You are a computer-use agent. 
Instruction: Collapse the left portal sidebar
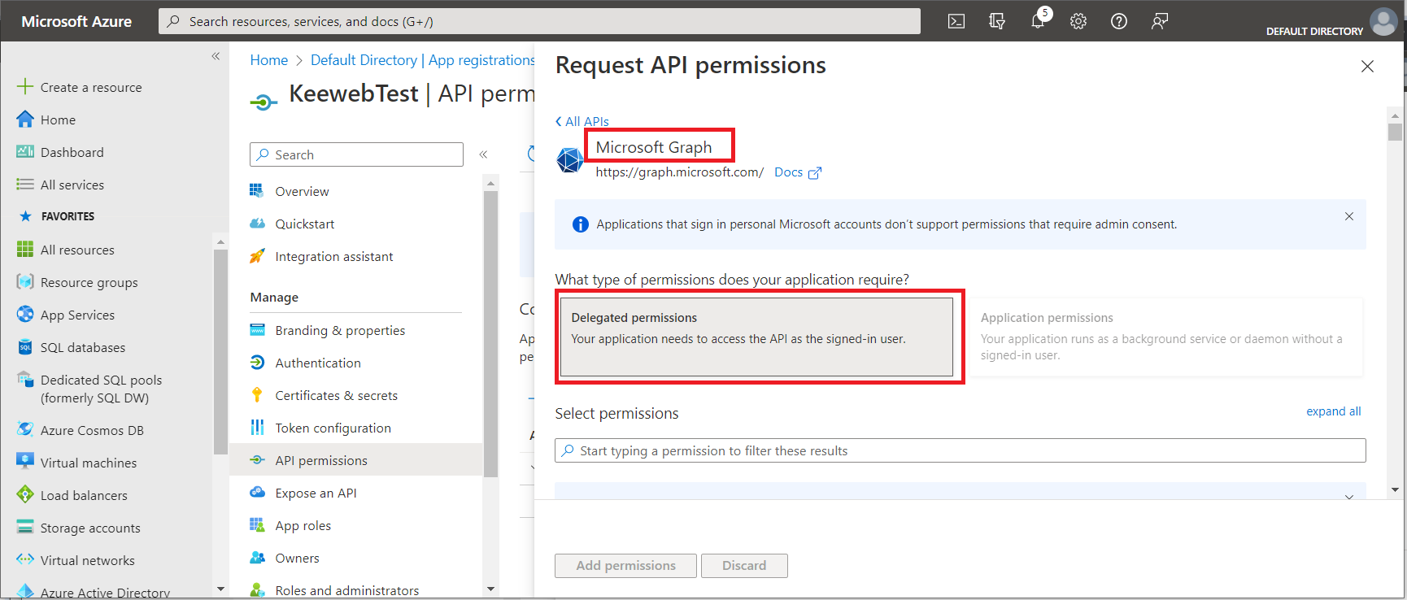pos(216,56)
